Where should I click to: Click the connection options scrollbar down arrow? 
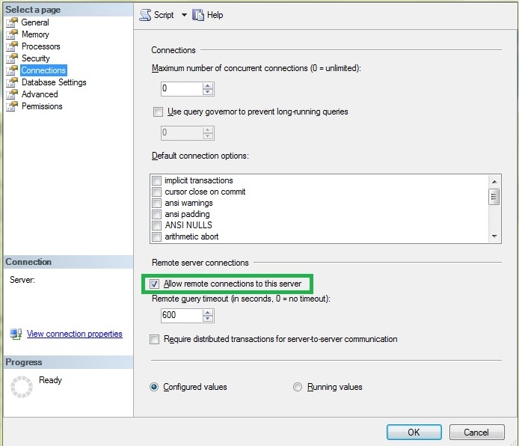pos(494,236)
